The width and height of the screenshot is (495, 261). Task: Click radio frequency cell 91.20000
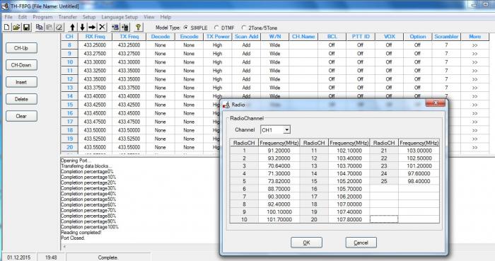click(x=279, y=151)
